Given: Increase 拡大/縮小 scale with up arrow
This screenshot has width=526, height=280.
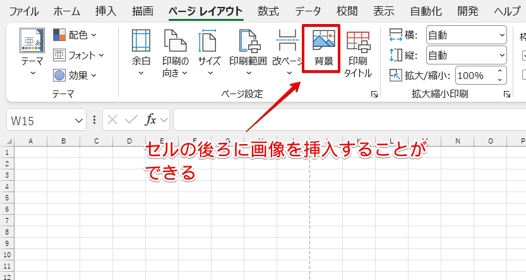Looking at the screenshot, I should 500,71.
